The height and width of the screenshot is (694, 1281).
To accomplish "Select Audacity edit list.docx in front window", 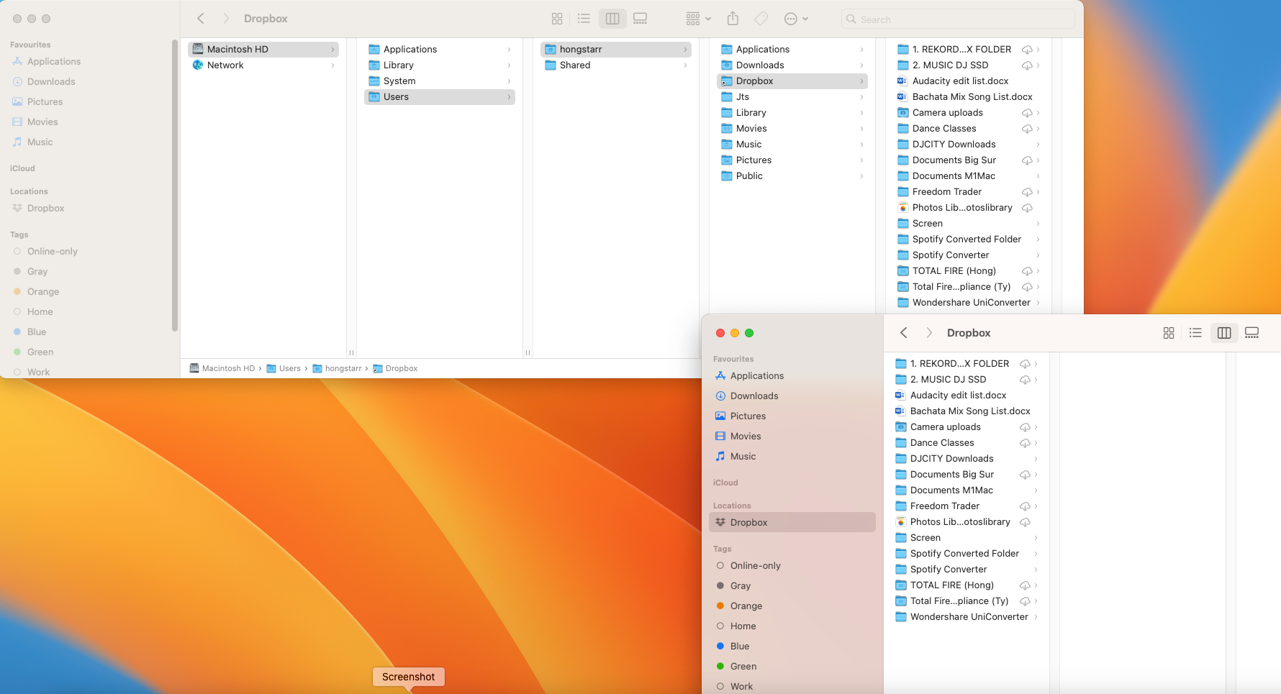I will click(967, 396).
